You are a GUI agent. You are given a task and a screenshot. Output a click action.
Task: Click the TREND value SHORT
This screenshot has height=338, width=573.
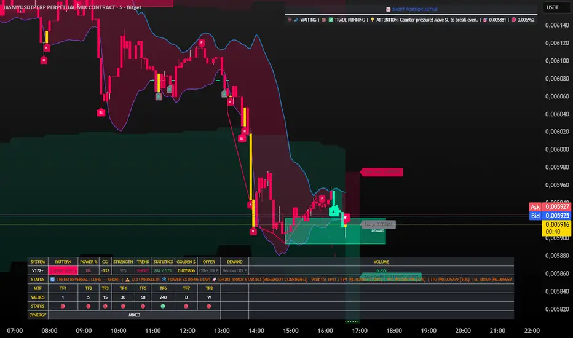[143, 271]
